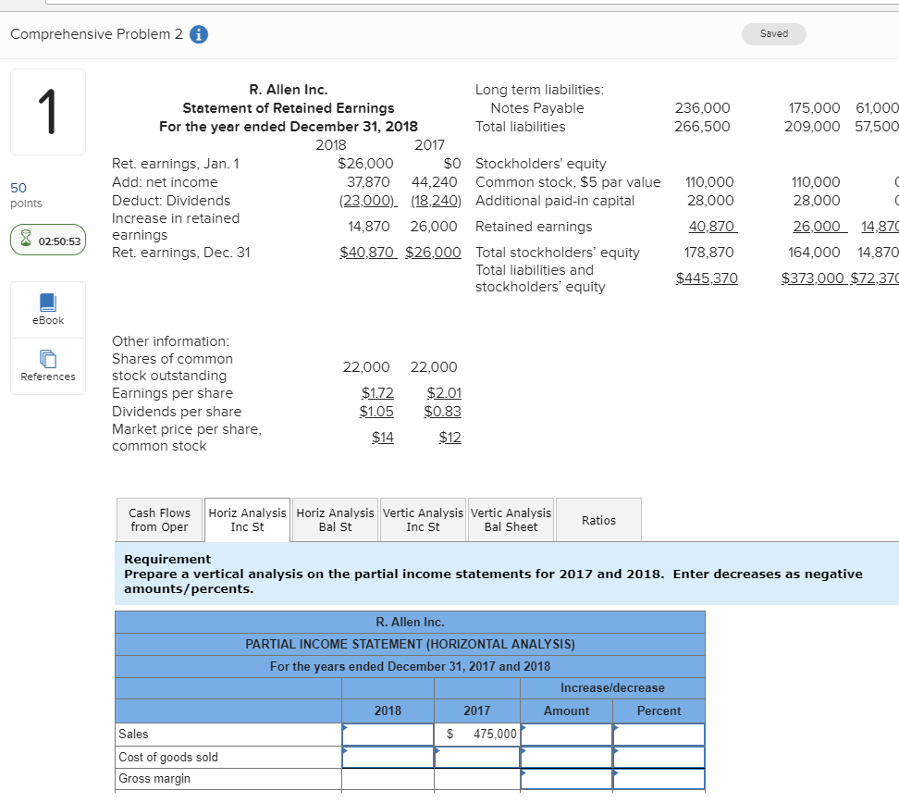Viewport: 899px width, 803px height.
Task: Click the Sales 2018 input cell
Action: pyautogui.click(x=388, y=733)
